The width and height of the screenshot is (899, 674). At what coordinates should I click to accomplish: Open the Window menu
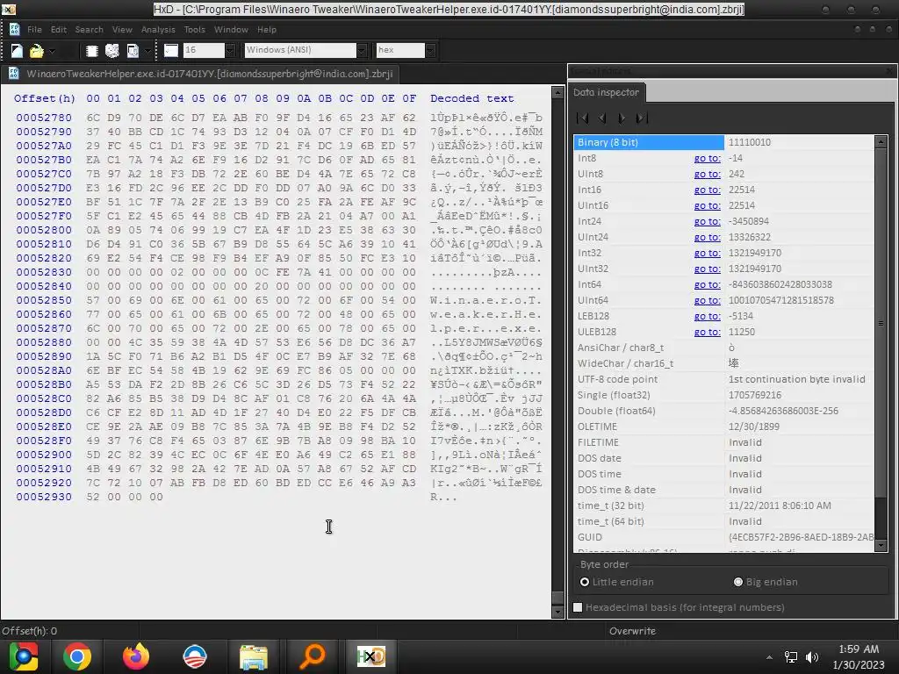231,29
